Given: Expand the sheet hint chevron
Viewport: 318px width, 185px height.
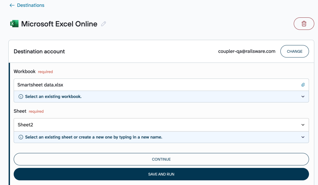Looking at the screenshot, I should tap(303, 137).
